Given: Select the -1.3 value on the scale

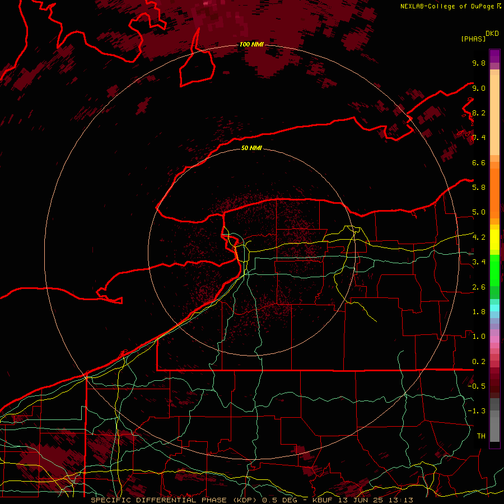Looking at the screenshot, I should (x=477, y=411).
